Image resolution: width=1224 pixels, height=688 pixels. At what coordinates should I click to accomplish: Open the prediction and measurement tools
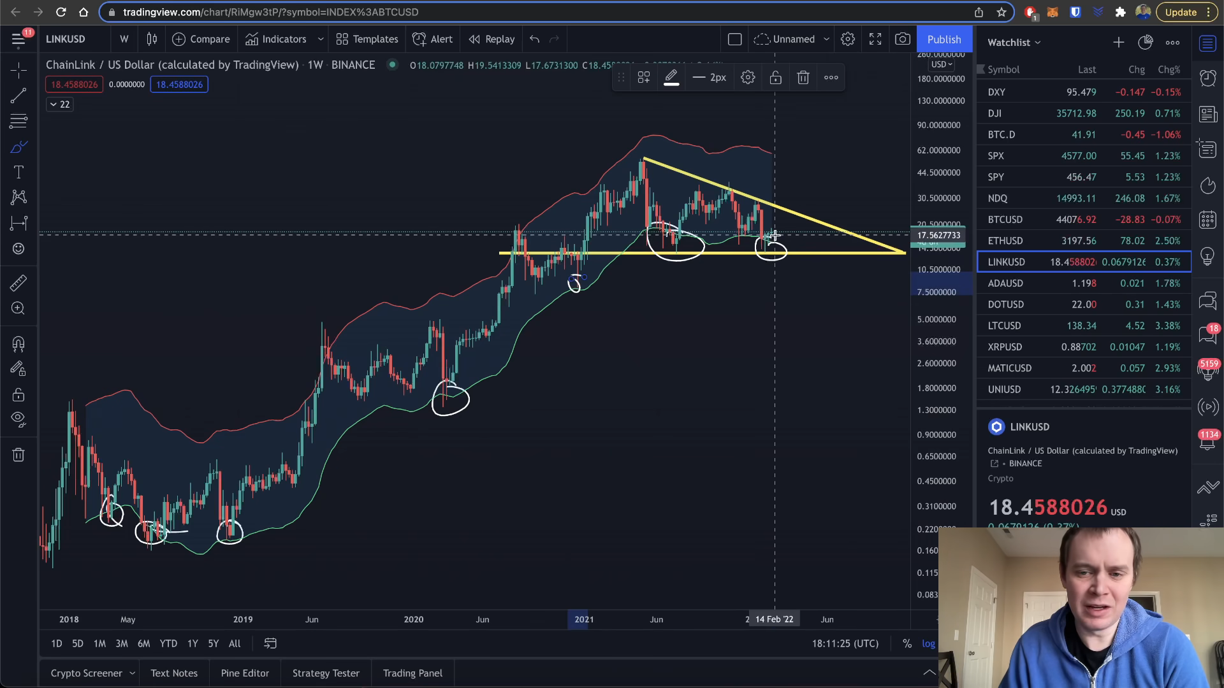[18, 223]
